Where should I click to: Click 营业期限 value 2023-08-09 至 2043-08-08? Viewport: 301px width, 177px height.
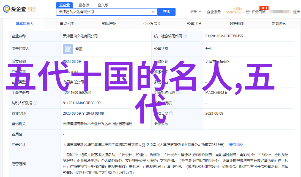pos(83,113)
